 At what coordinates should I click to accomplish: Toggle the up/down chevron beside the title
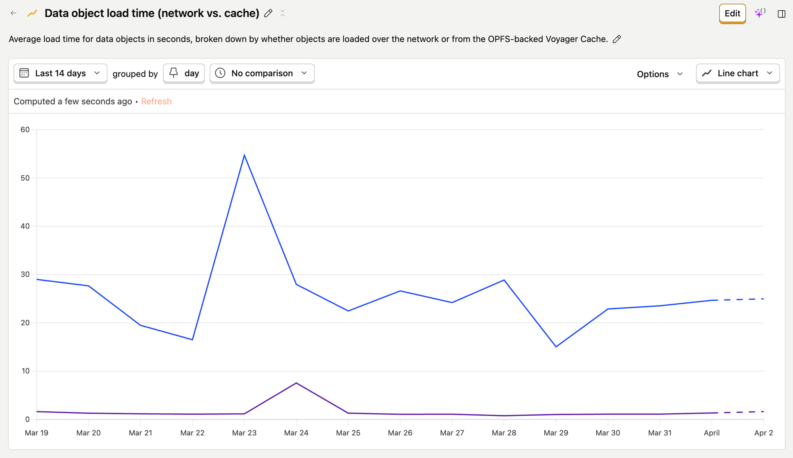click(282, 13)
